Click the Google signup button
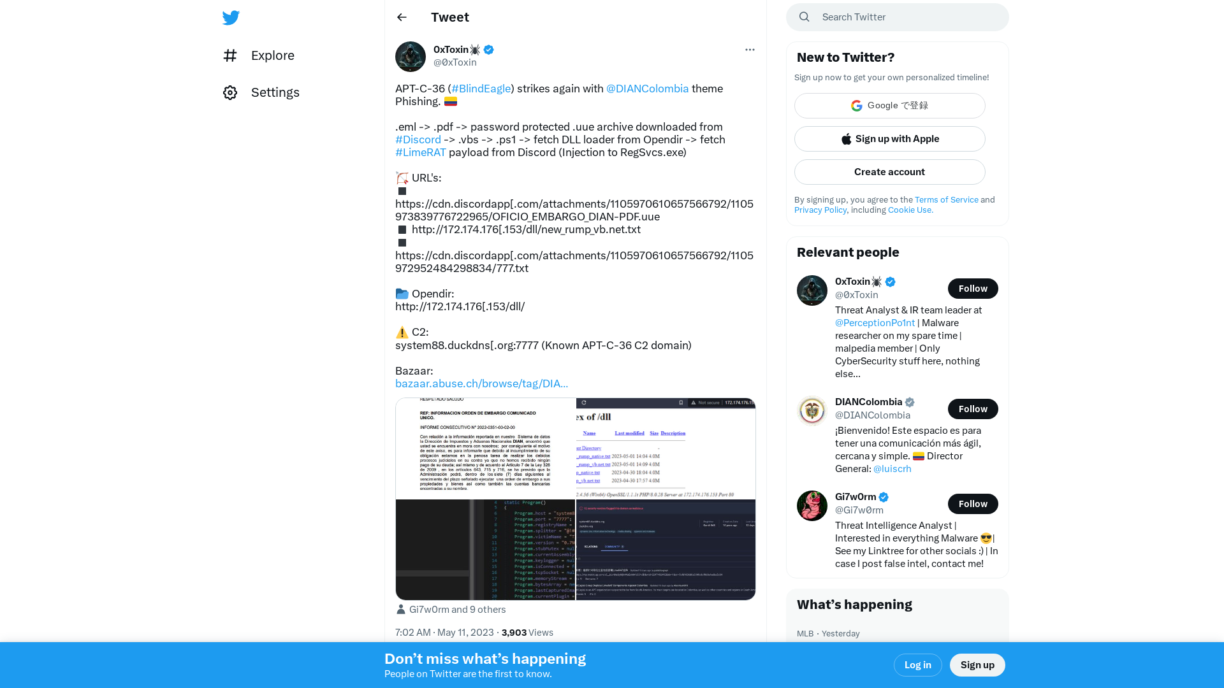 click(889, 105)
